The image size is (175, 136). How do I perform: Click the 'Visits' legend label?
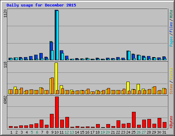171,74
